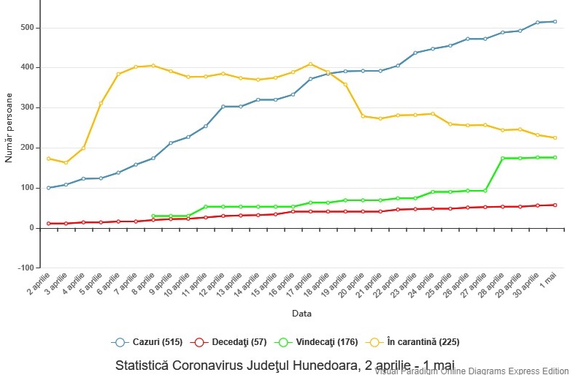Toggle the În carantină (225) legend entry
Screen dimensions: 573x375
413,342
